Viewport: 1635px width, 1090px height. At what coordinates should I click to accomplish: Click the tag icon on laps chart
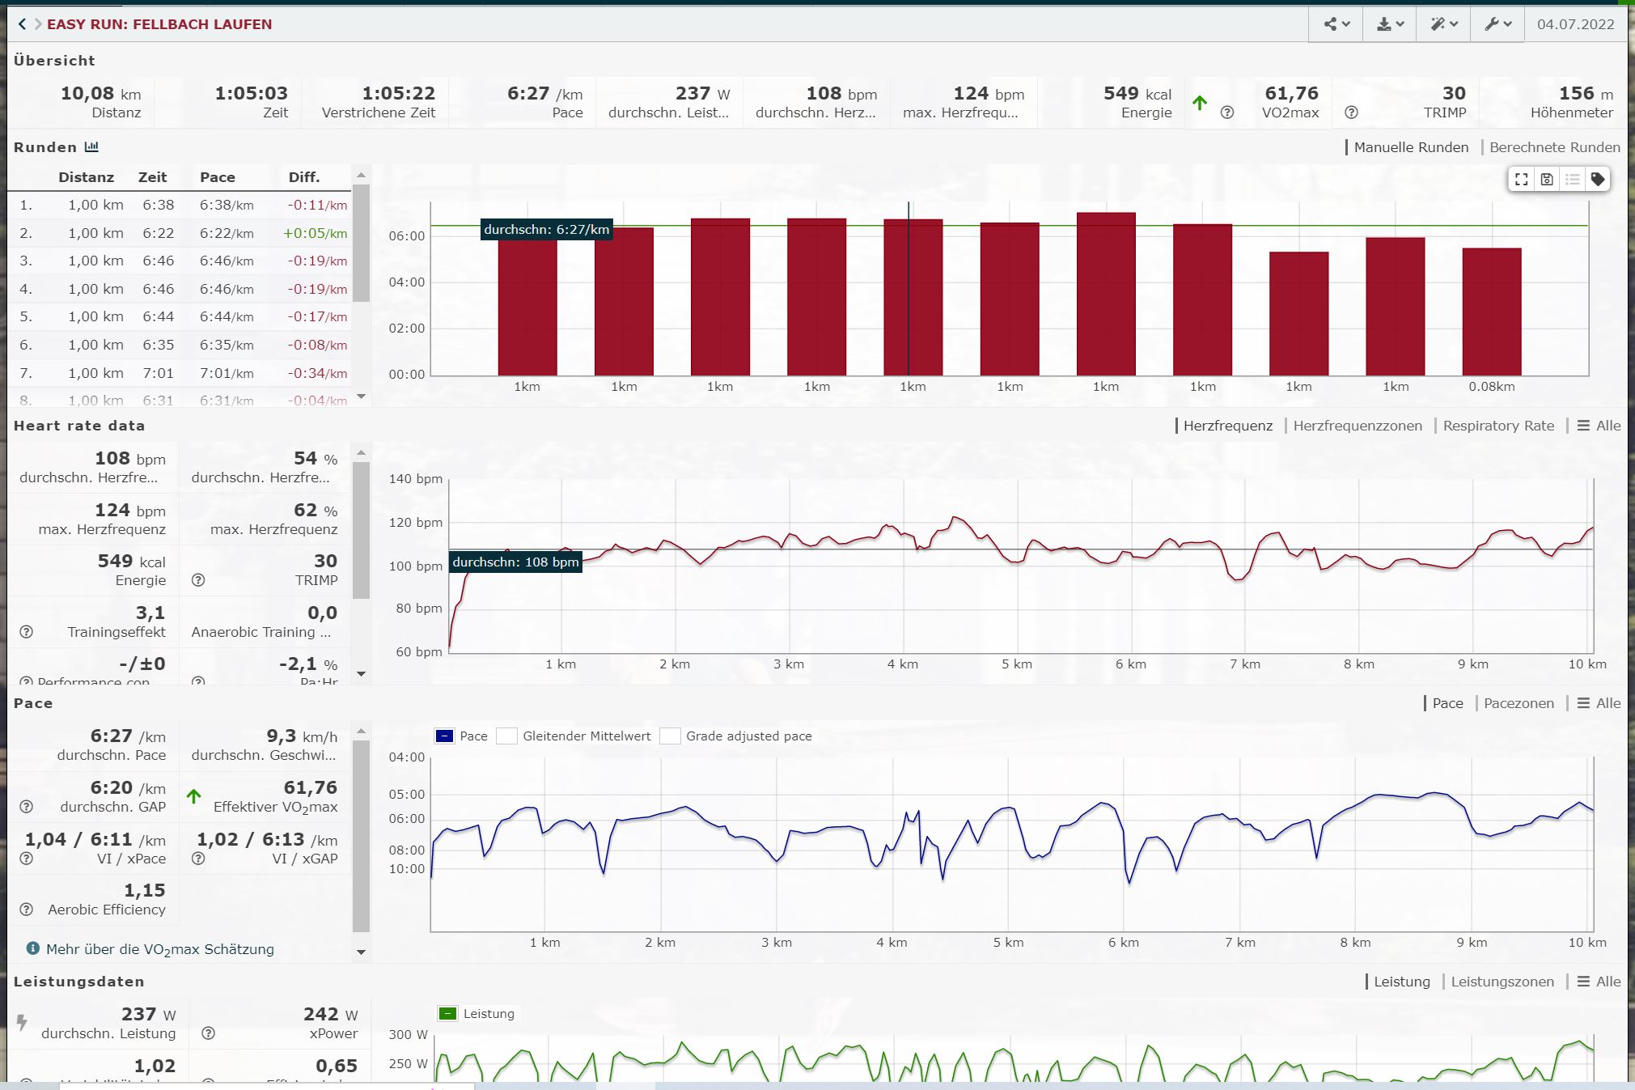pos(1598,180)
